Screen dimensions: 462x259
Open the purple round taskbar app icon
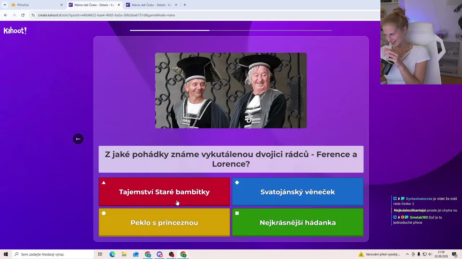click(x=160, y=254)
